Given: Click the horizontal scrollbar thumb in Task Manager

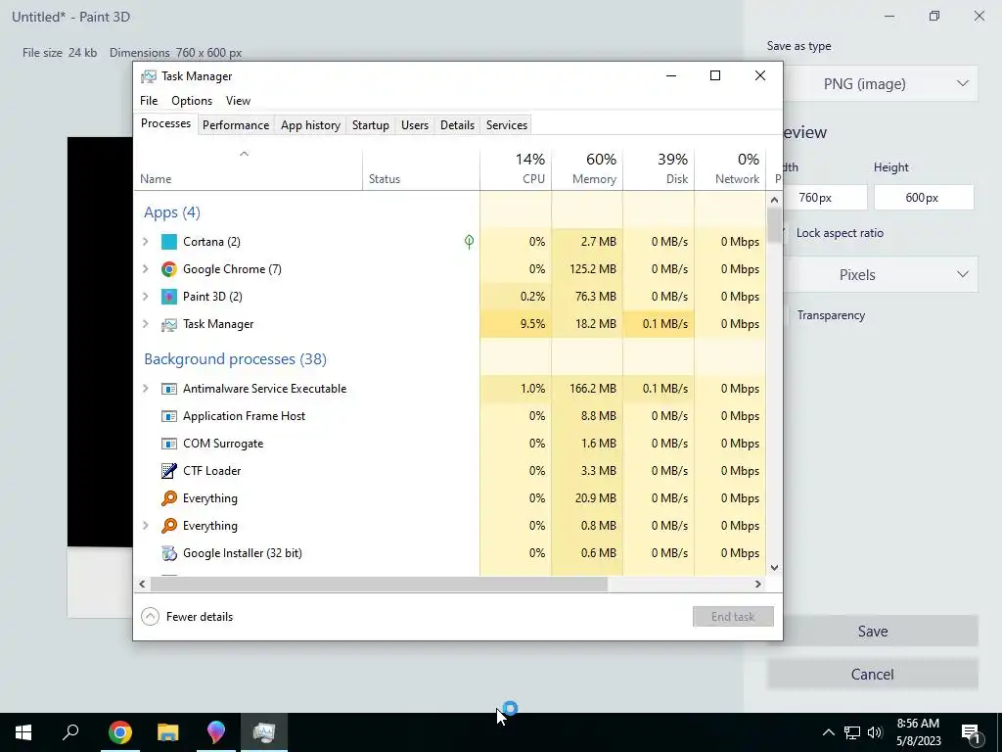Looking at the screenshot, I should click(x=379, y=584).
